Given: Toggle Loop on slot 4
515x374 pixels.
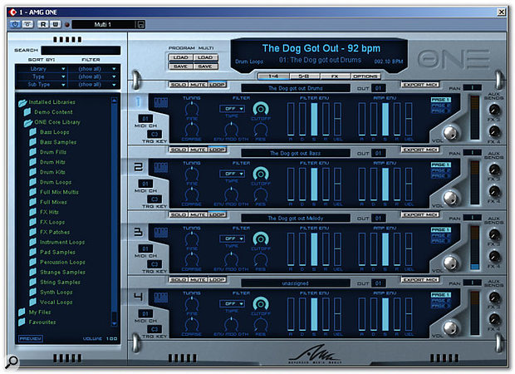Looking at the screenshot, I should point(217,280).
